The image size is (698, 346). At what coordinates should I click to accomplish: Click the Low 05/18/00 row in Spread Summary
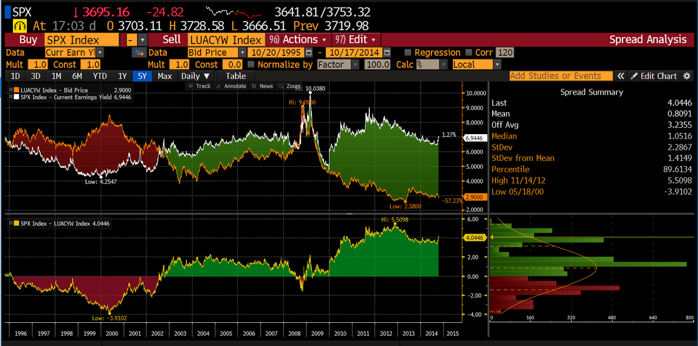click(x=592, y=192)
